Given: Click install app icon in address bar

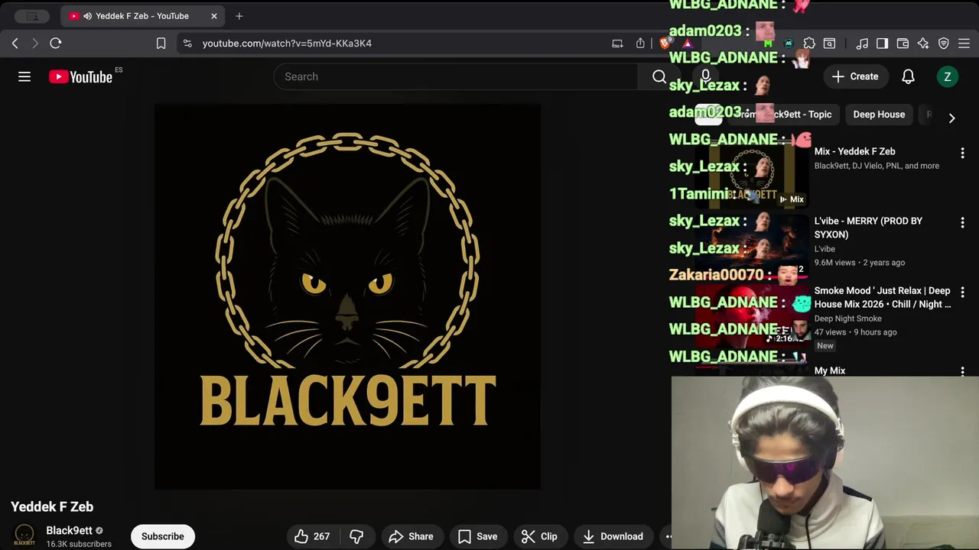Looking at the screenshot, I should (x=617, y=44).
